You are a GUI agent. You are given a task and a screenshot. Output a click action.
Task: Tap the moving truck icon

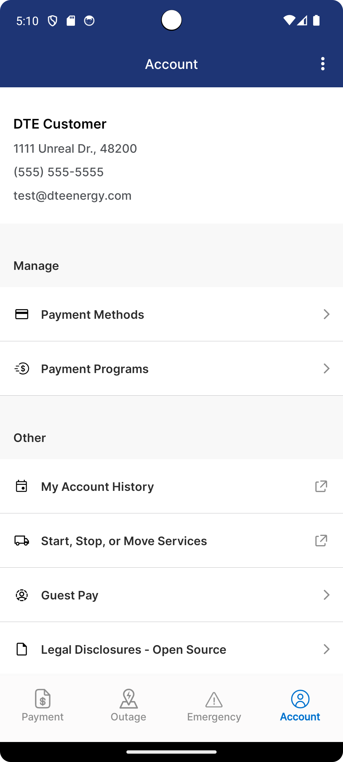pos(22,541)
